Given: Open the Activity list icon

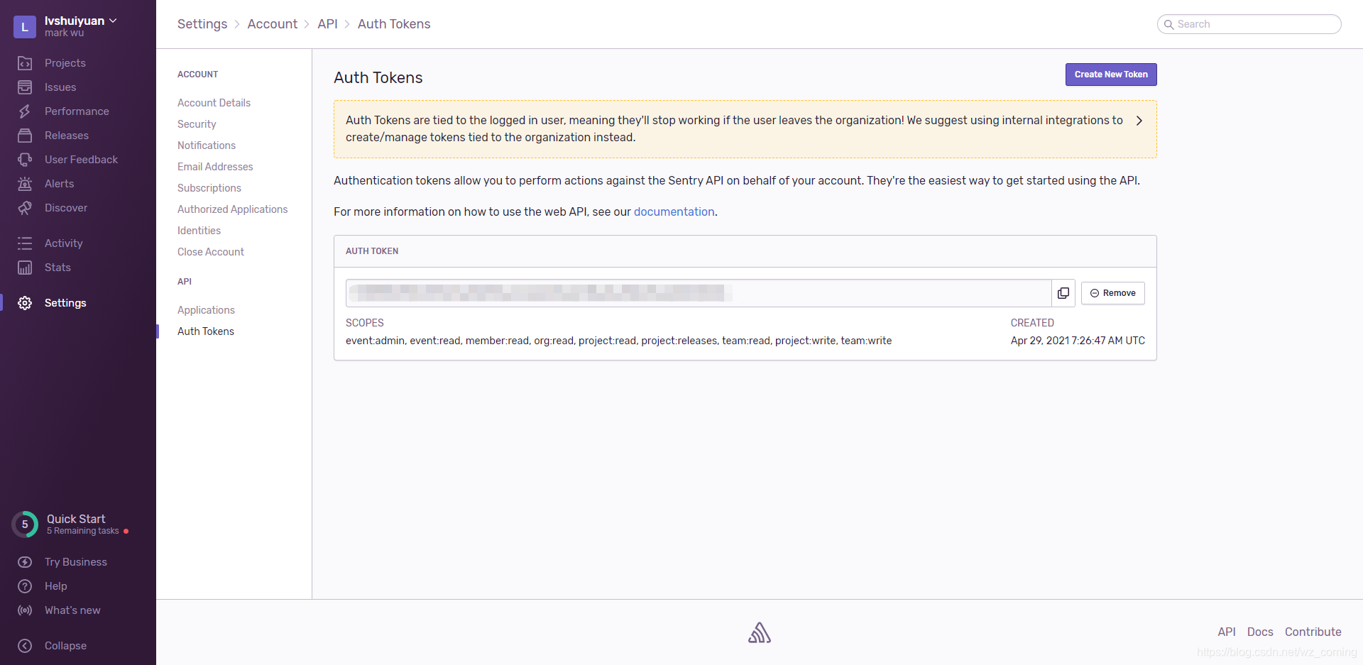Looking at the screenshot, I should (25, 243).
